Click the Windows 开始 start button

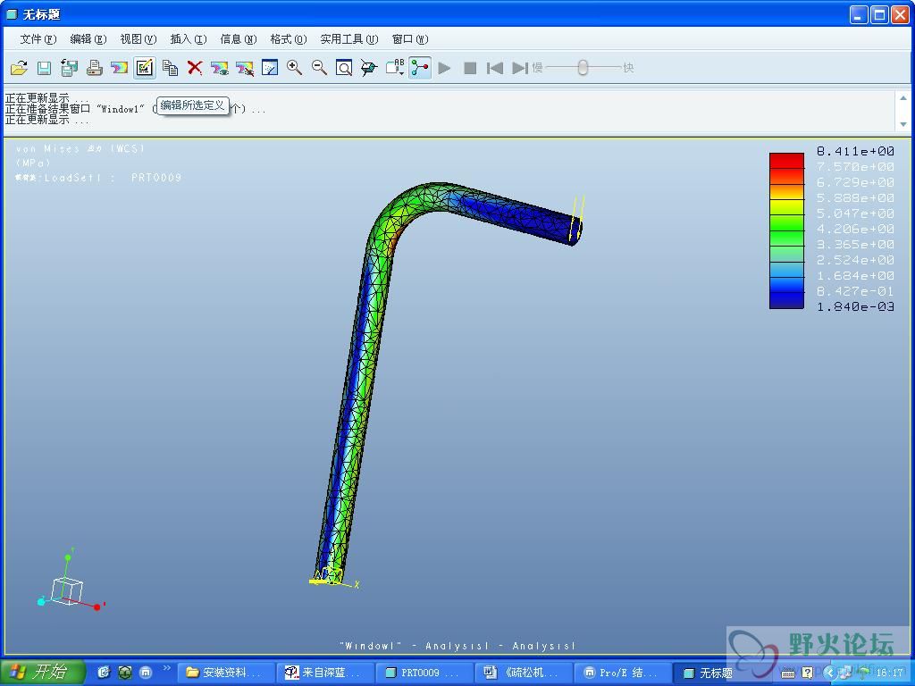coord(42,672)
